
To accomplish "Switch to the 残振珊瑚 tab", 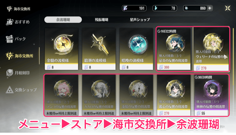I will 101,20.
